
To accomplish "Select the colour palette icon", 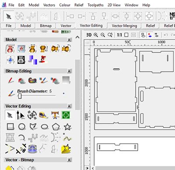I will (32, 80).
